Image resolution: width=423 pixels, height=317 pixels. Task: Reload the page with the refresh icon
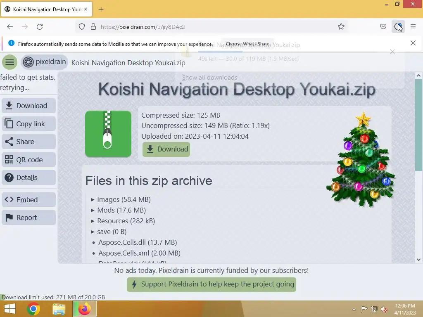40,27
